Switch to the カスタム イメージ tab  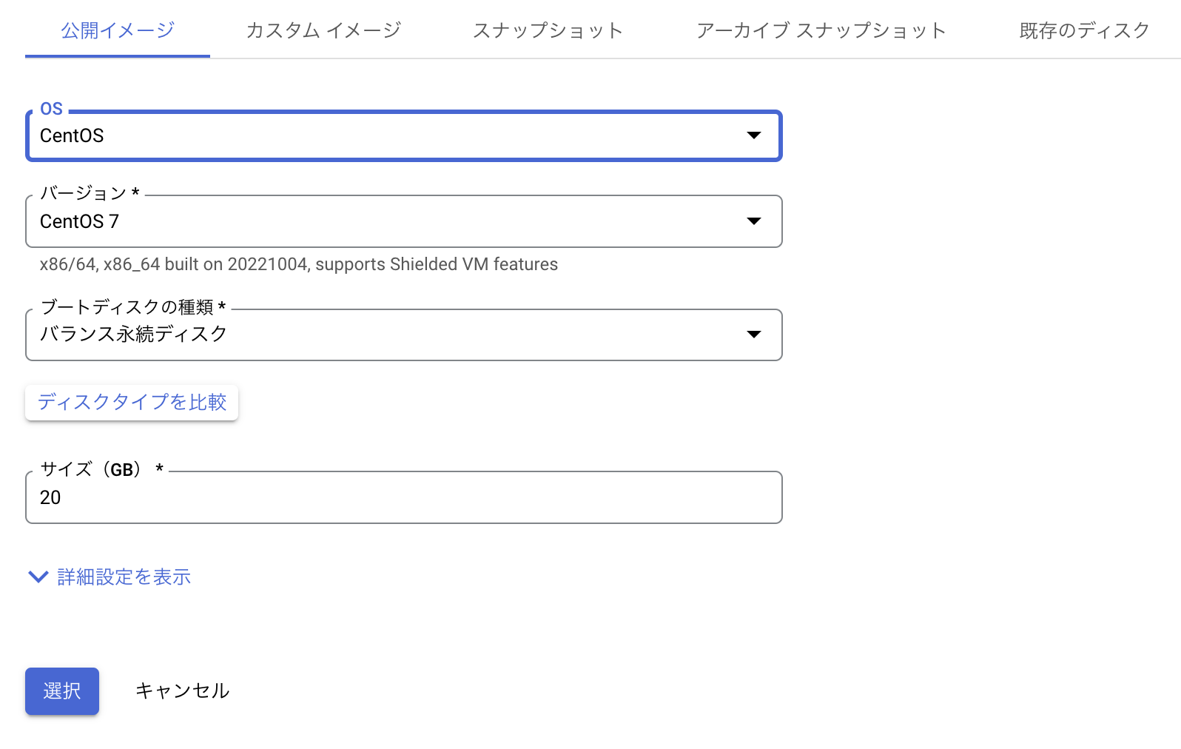(323, 30)
